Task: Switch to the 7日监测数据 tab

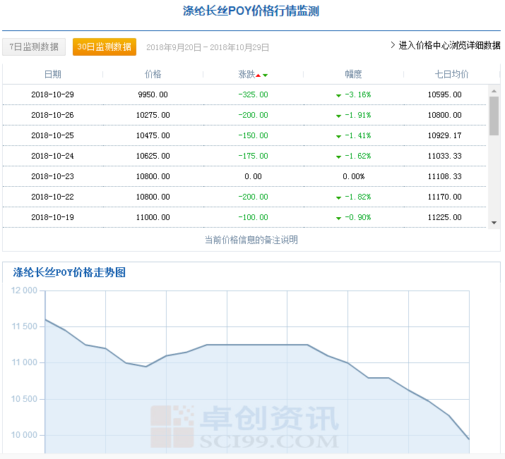Action: 34,47
